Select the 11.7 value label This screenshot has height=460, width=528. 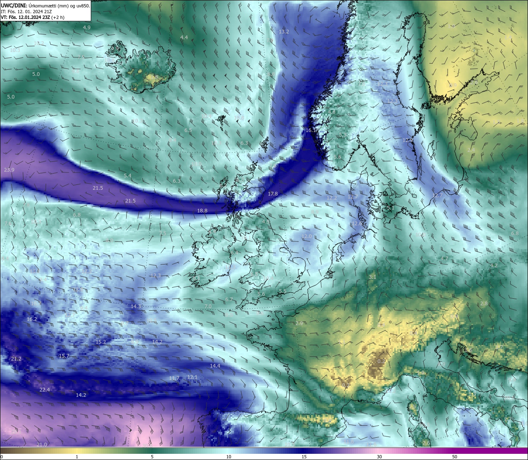coord(174,378)
